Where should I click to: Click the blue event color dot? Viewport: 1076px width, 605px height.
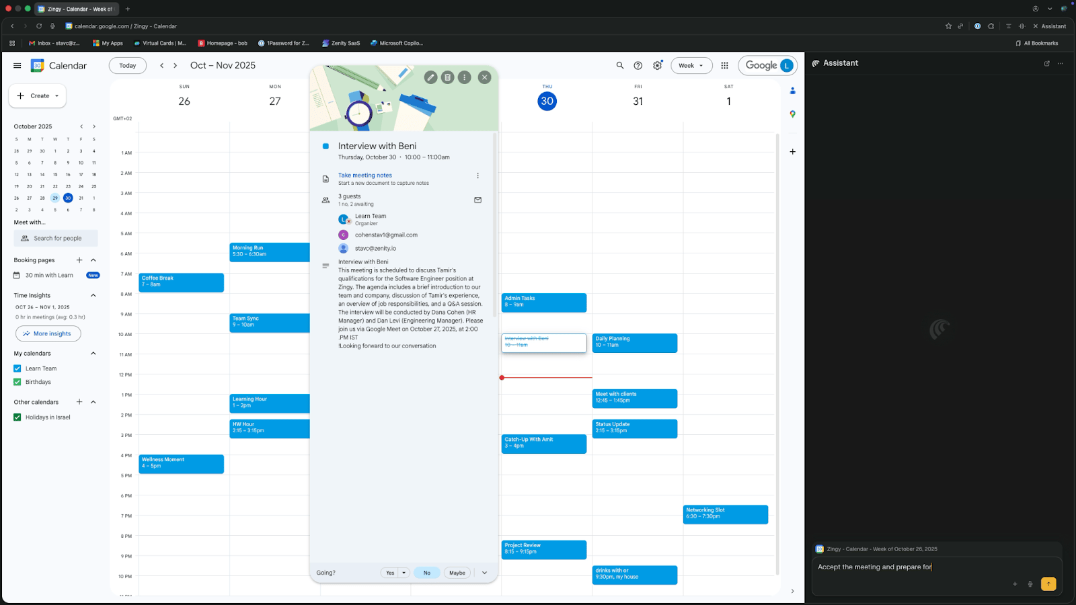click(x=325, y=146)
